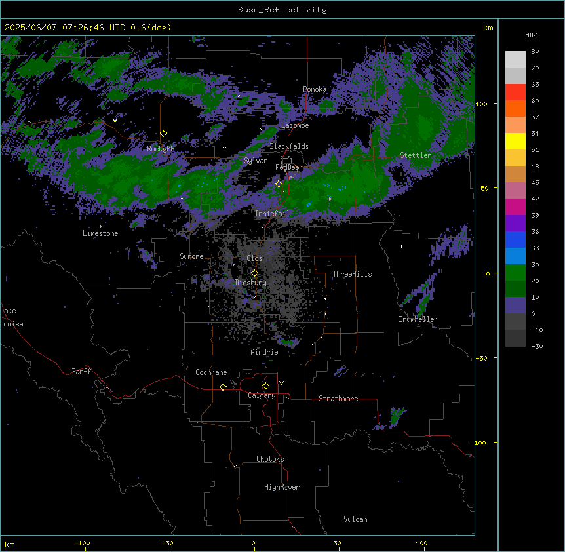Select the Banff label
The width and height of the screenshot is (565, 552).
(81, 372)
